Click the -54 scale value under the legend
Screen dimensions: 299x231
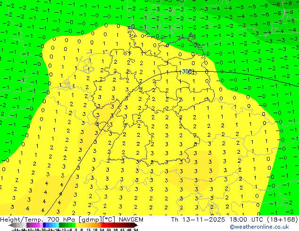[x=15, y=230]
